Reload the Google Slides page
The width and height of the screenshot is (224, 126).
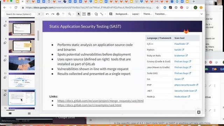(16, 8)
